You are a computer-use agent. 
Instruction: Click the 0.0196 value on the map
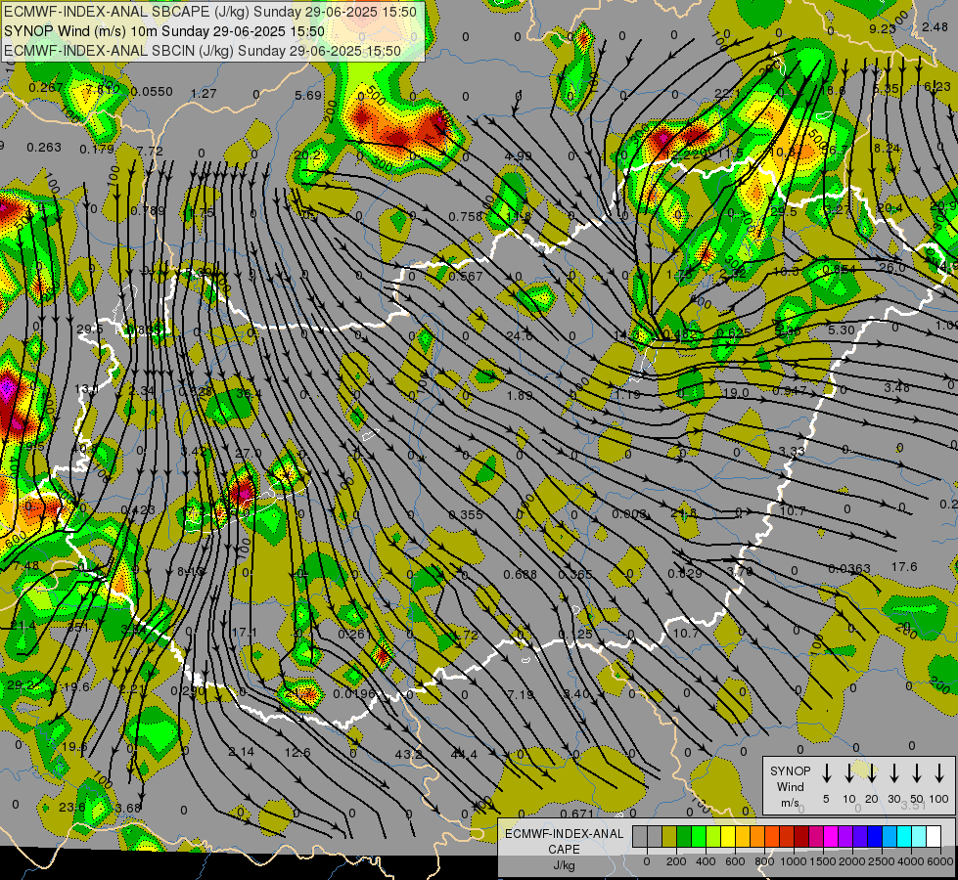(354, 694)
